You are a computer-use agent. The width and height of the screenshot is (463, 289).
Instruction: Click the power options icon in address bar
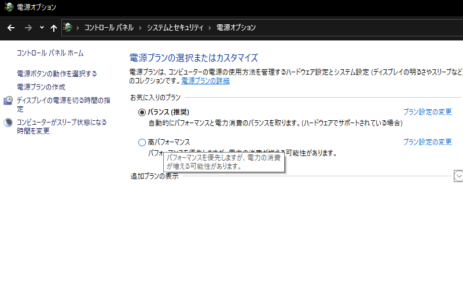68,27
